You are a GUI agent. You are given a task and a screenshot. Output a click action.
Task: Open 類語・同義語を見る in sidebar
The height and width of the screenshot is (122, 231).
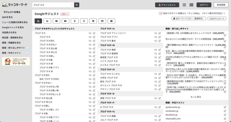(x=11, y=43)
